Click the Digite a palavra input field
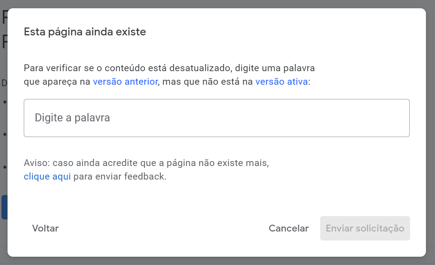Viewport: 435px width, 265px height. click(x=217, y=117)
